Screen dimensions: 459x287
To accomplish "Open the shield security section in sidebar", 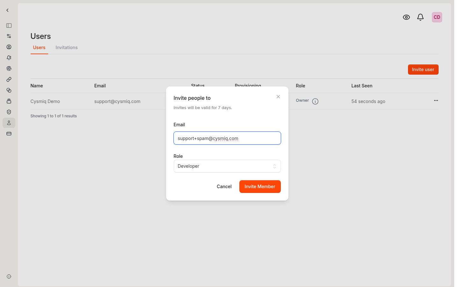I will 9,112.
